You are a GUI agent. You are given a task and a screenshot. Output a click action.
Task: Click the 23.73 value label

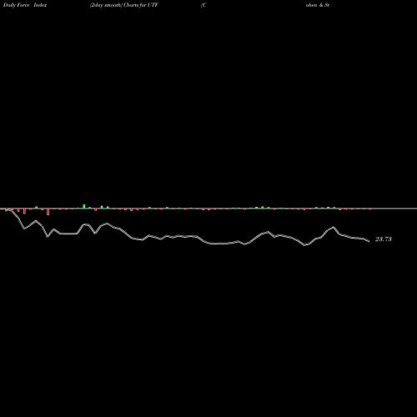pos(384,239)
